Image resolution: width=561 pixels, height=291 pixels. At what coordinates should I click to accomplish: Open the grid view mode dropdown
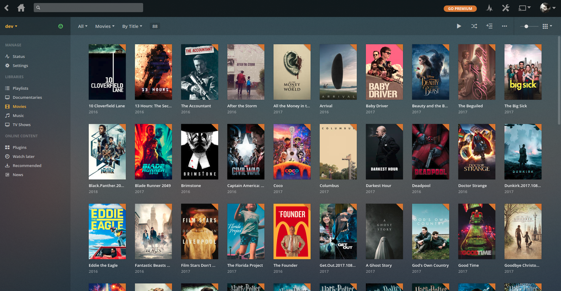(x=547, y=26)
